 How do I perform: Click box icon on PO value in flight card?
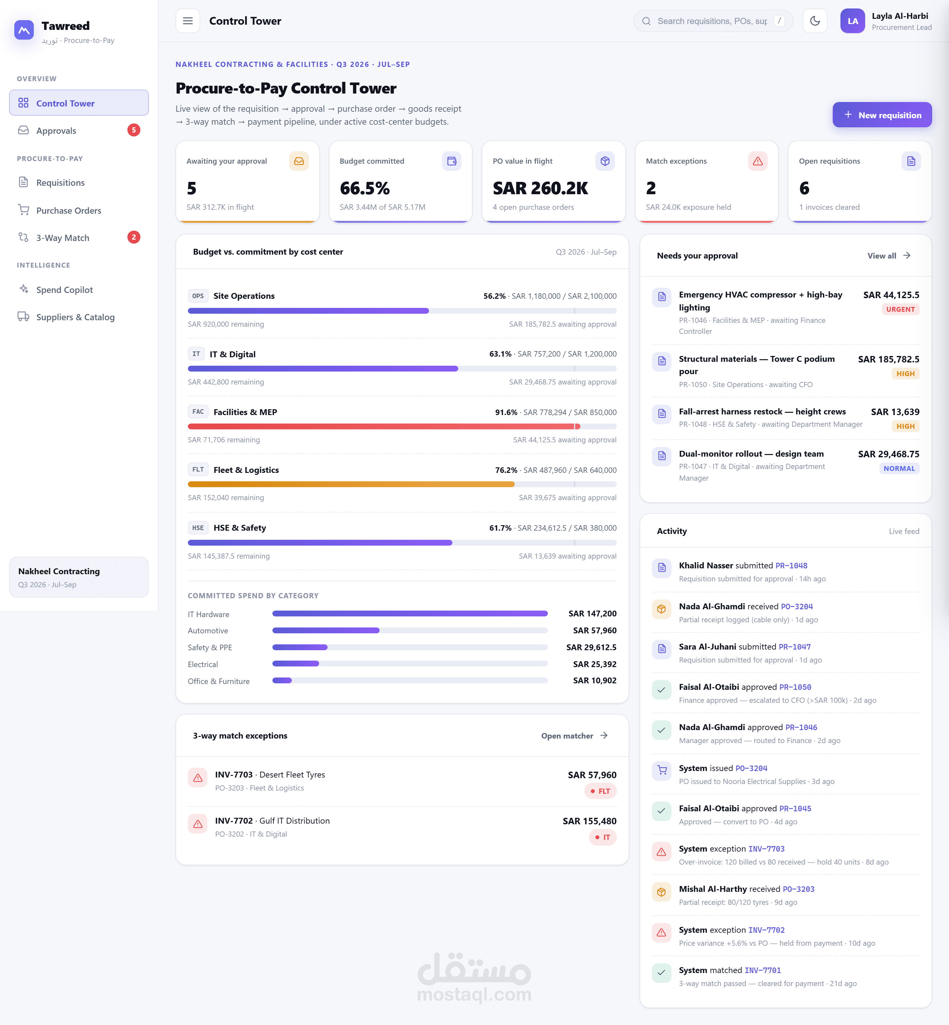[x=605, y=161]
